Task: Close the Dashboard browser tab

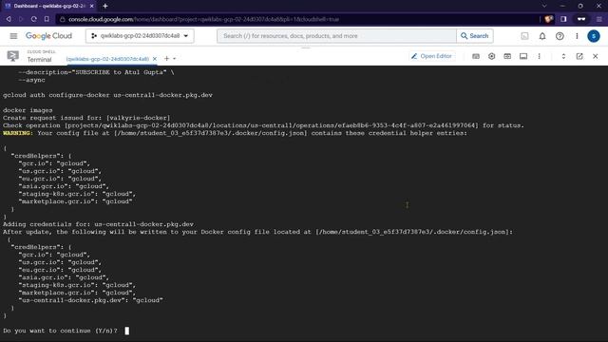Action: [92, 6]
